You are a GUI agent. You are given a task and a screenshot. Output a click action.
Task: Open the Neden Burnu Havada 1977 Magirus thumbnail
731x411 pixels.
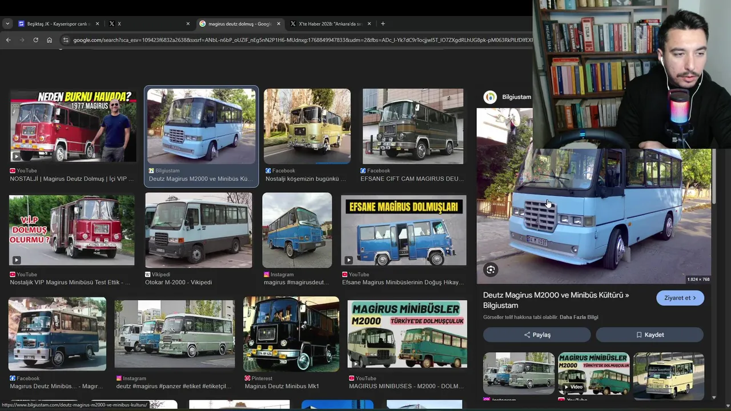click(x=73, y=125)
